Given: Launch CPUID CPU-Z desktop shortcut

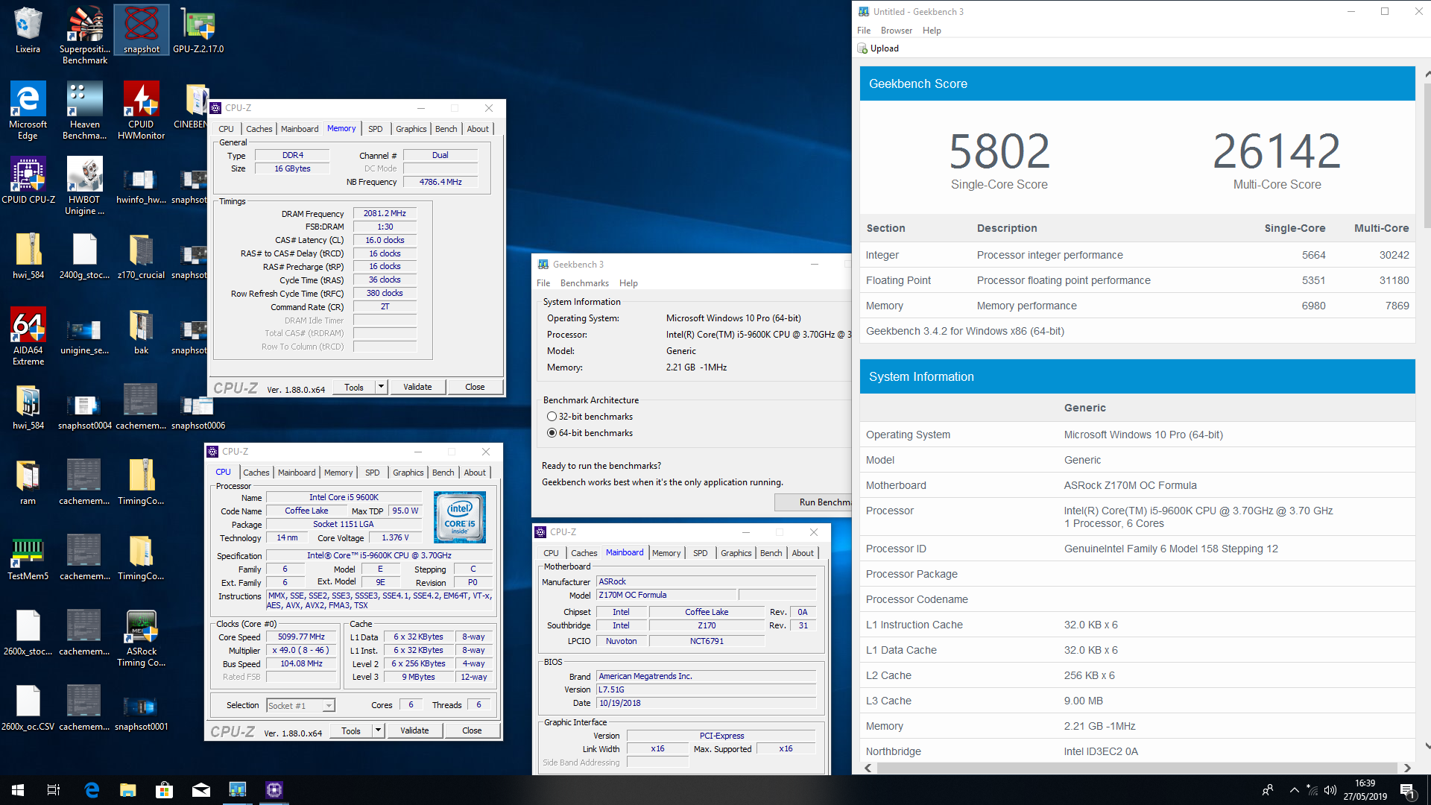Looking at the screenshot, I should tap(28, 180).
